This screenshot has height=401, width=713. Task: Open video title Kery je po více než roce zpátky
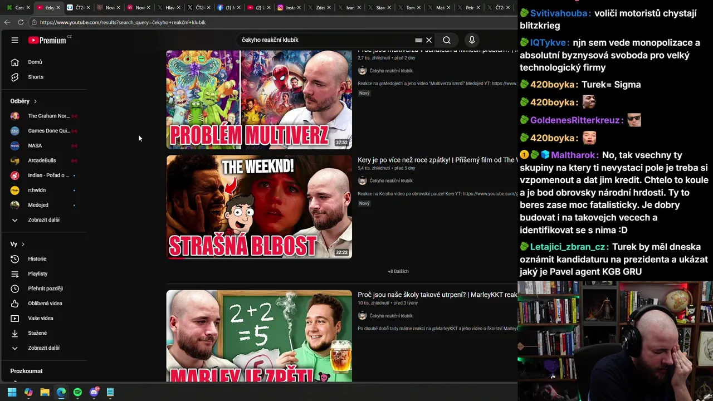(437, 160)
